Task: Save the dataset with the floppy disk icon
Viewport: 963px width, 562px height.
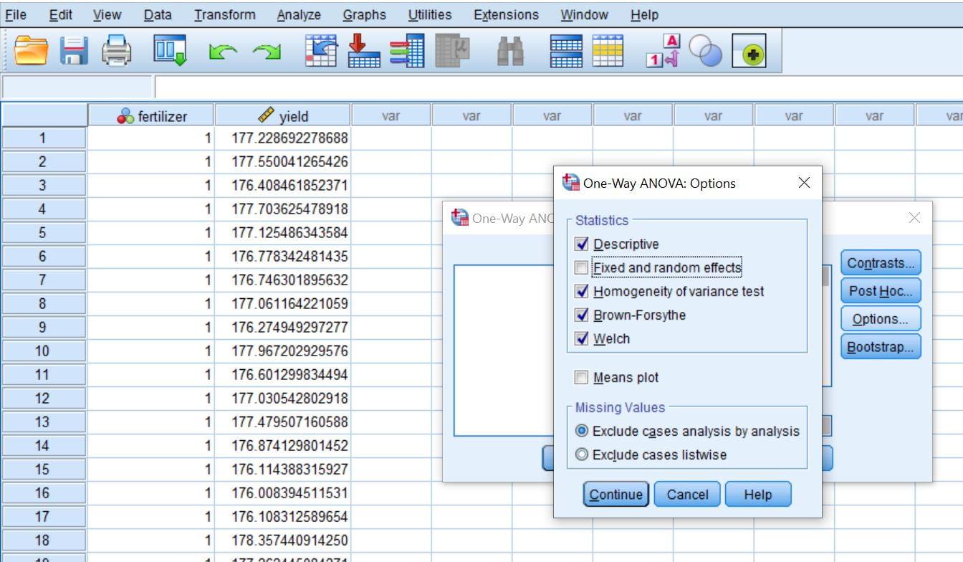Action: (74, 52)
